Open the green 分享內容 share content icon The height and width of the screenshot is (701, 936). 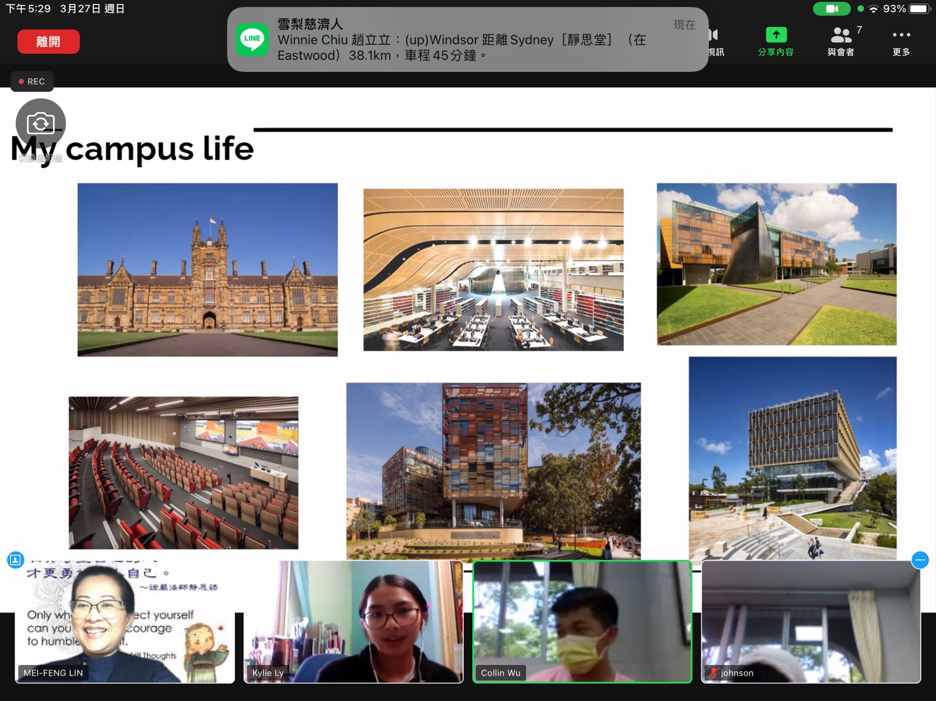776,35
